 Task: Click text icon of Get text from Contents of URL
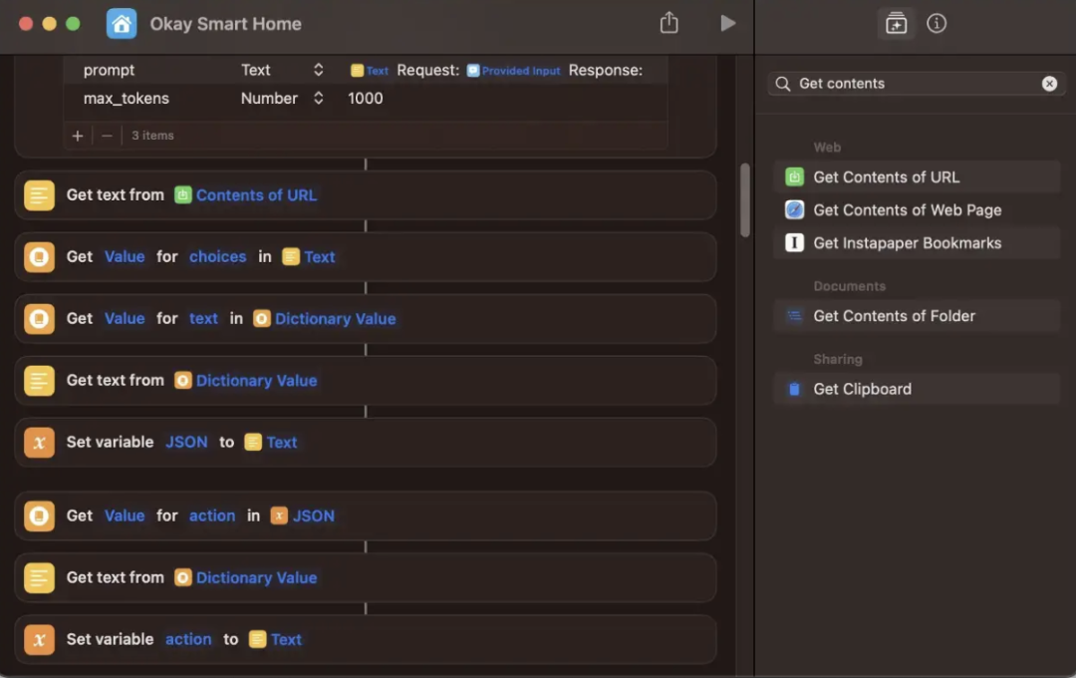pos(39,195)
